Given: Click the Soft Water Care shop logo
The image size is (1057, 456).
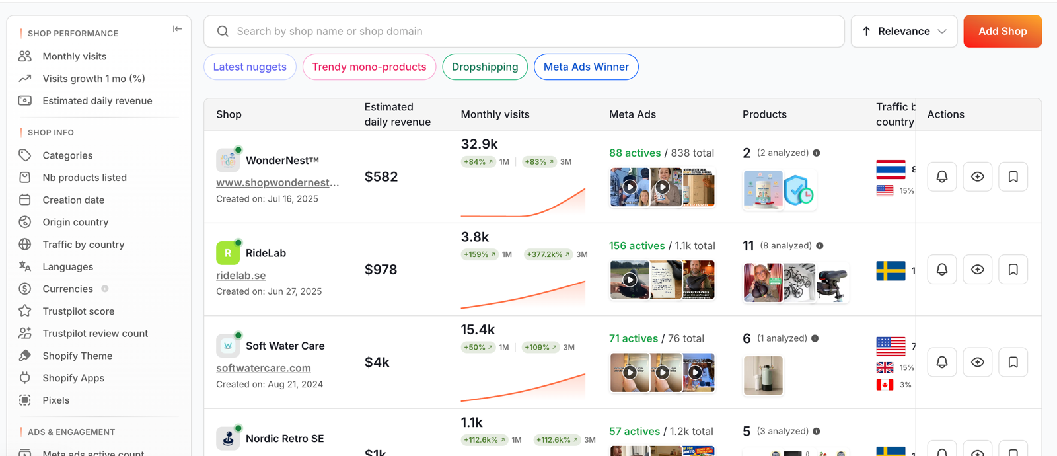Looking at the screenshot, I should [x=228, y=346].
